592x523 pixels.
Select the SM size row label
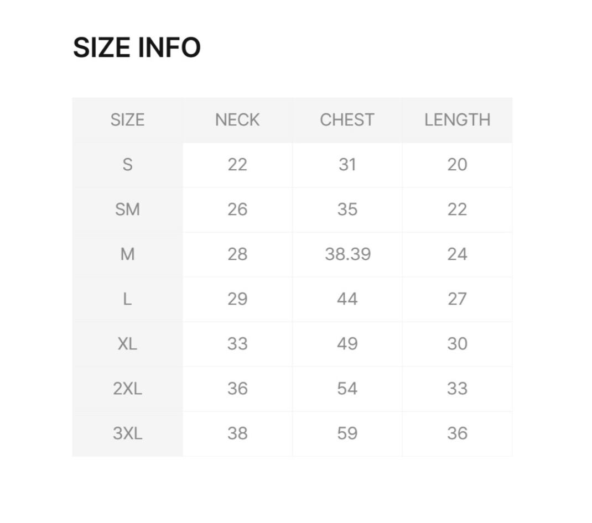point(127,210)
